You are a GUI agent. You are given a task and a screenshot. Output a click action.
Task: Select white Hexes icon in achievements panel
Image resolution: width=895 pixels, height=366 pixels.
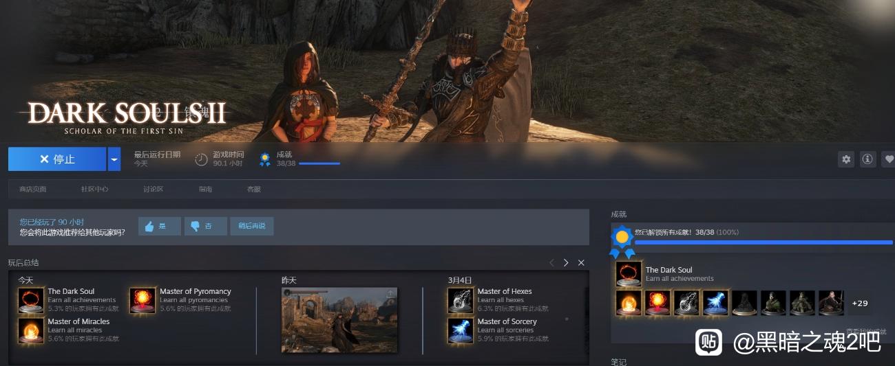tap(686, 303)
